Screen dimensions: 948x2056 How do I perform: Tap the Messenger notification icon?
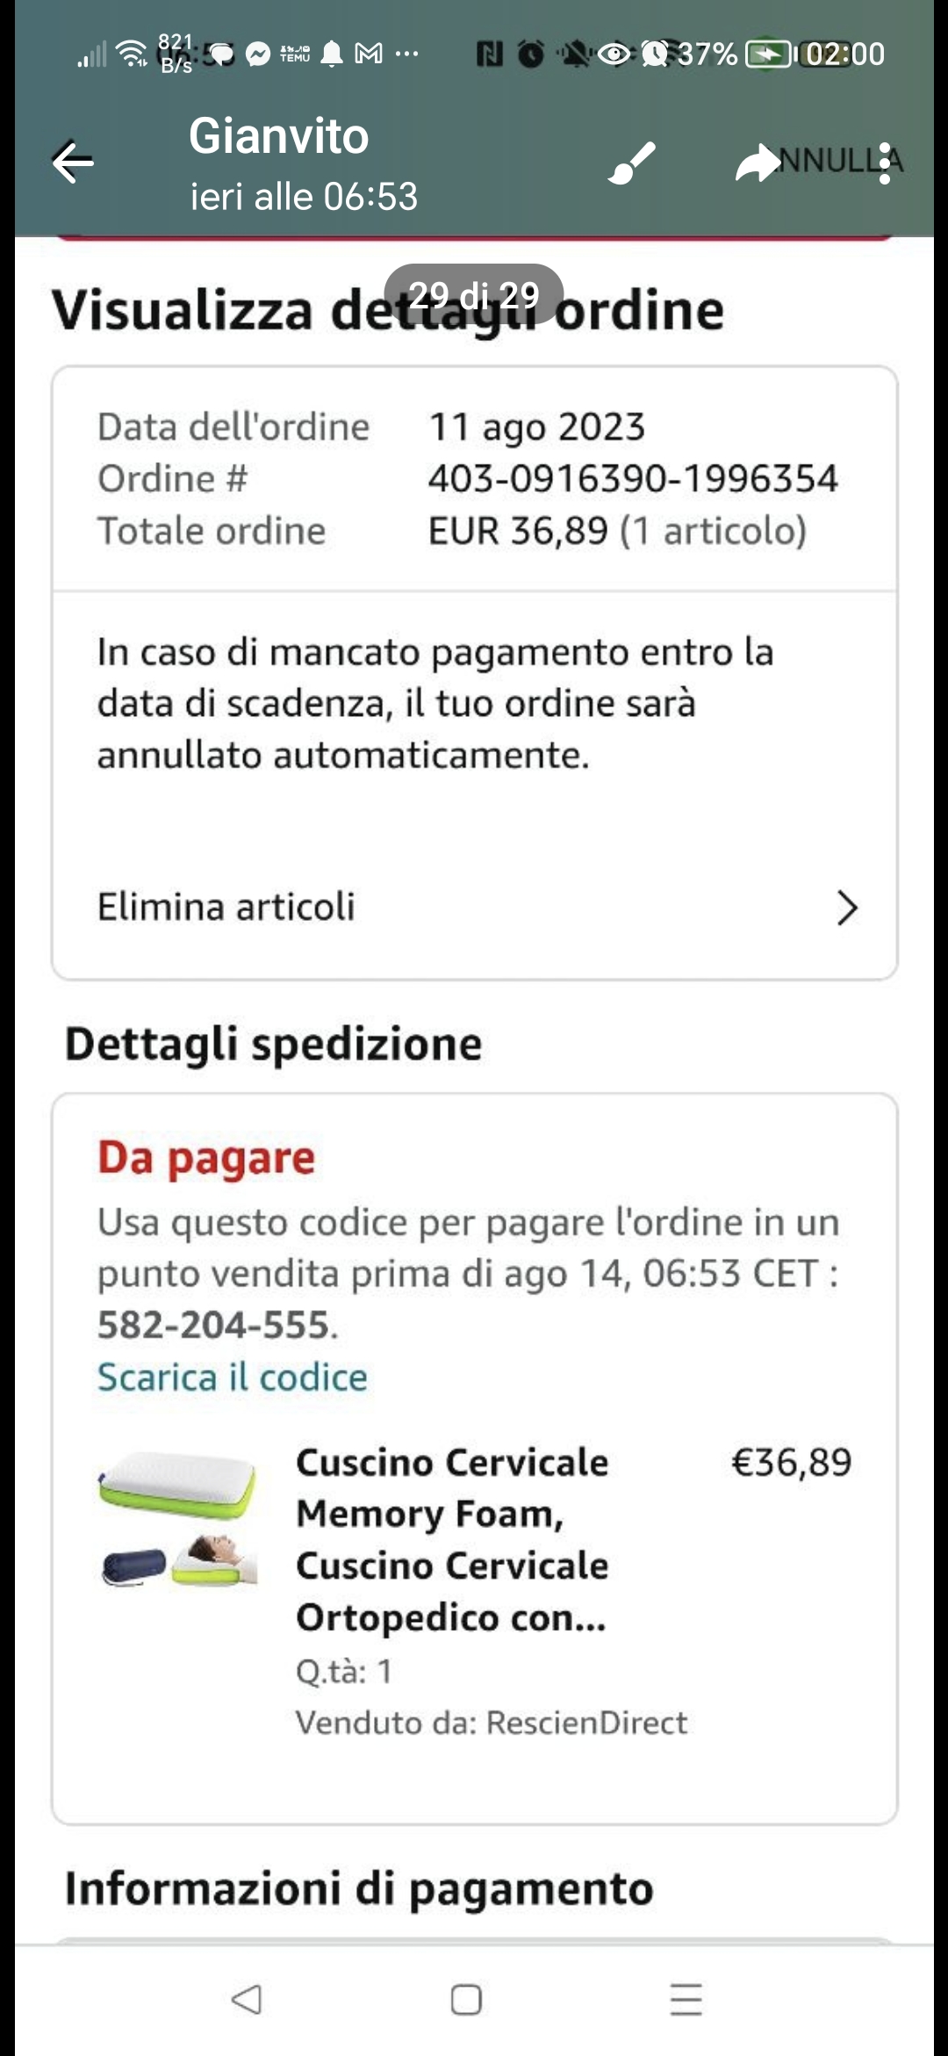(258, 54)
